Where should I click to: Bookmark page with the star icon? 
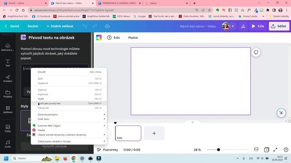click(x=209, y=10)
